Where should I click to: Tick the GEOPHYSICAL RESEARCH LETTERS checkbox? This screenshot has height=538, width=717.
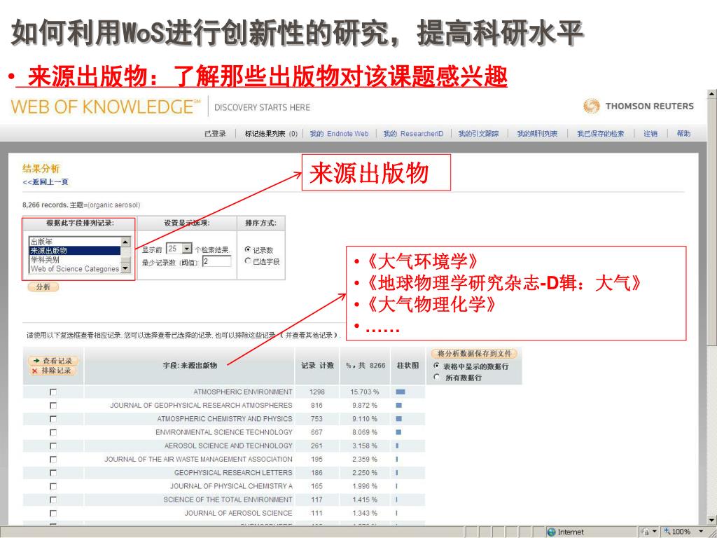(53, 473)
